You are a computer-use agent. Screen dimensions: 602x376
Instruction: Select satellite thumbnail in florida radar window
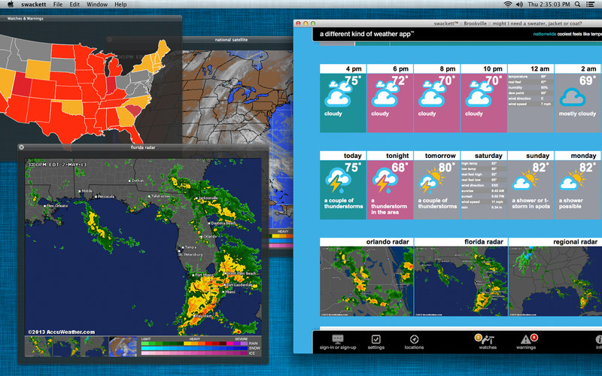click(123, 347)
